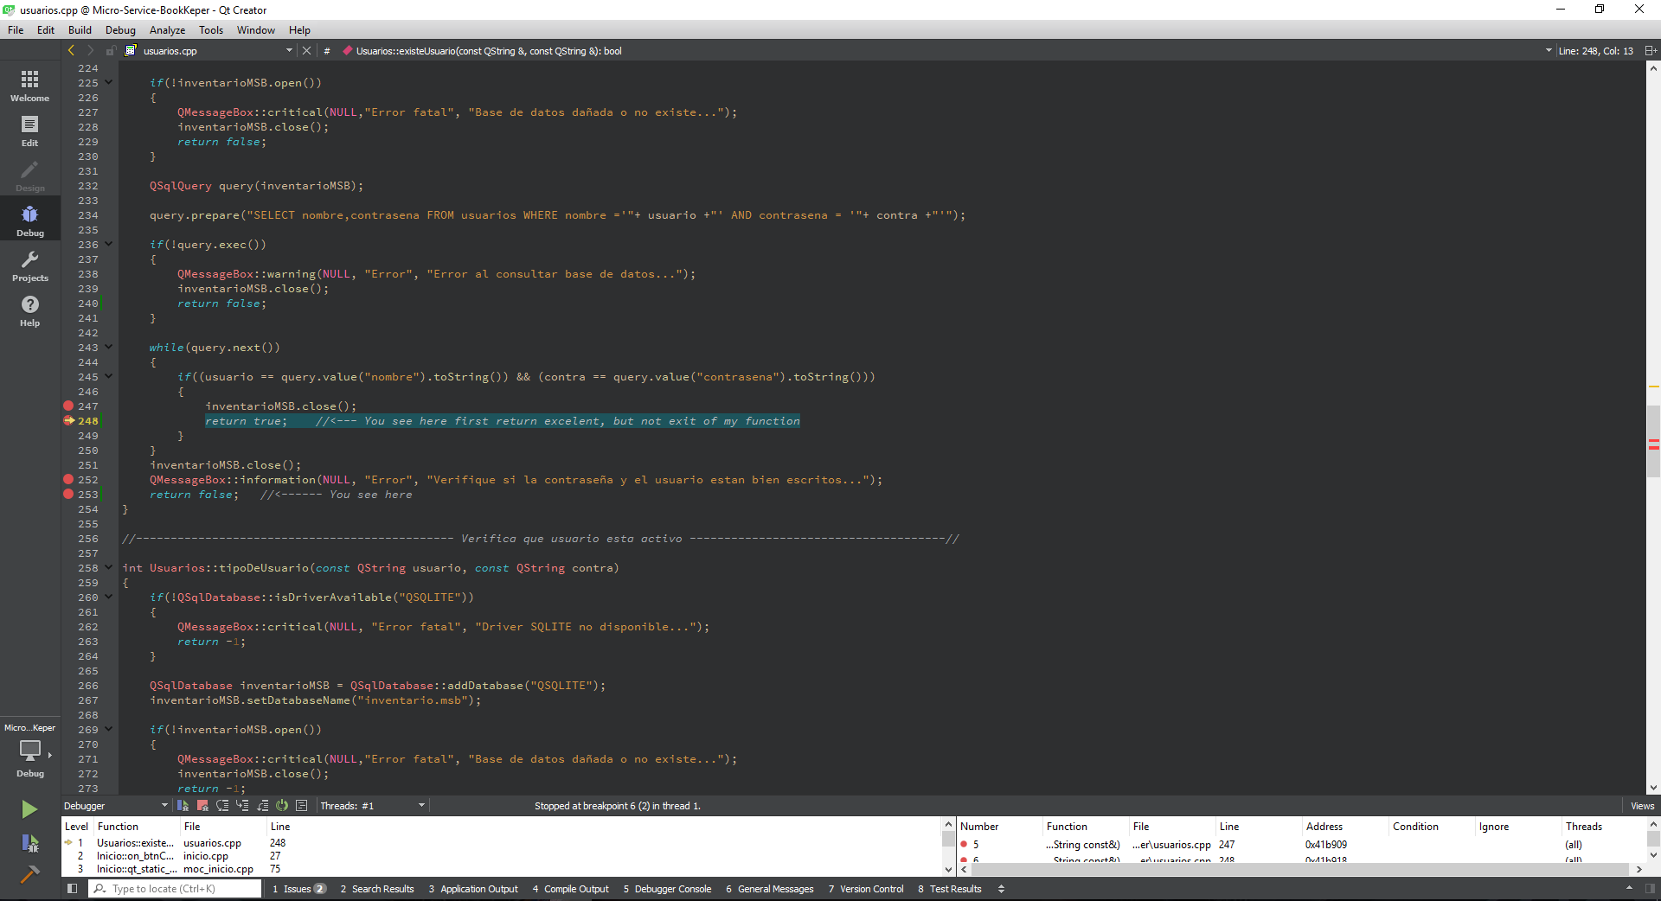Close the usuarios.cpp document with X

(306, 51)
